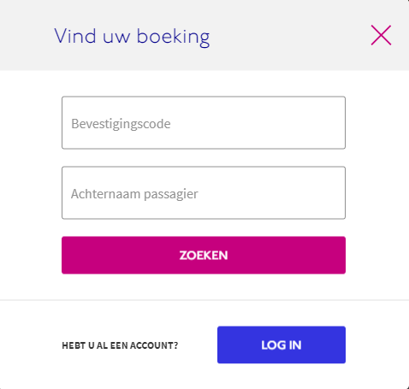Click the word ZOEKEN on the search button

204,256
